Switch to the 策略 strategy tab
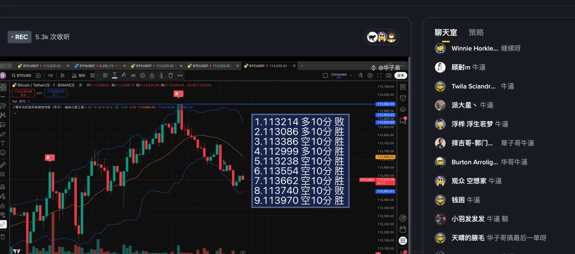The height and width of the screenshot is (254, 575). (x=476, y=33)
